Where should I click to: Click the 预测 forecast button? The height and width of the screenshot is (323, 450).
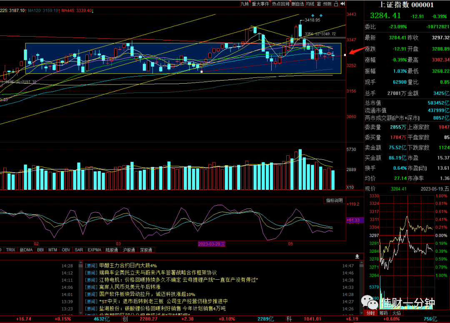(x=327, y=4)
